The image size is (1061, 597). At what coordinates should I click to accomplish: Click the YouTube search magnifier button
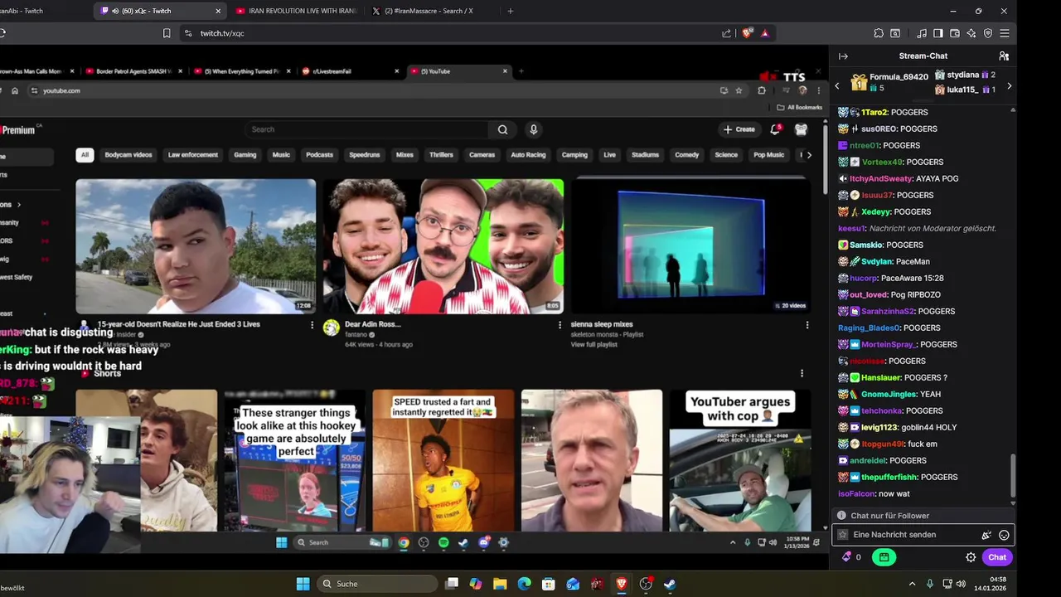[502, 129]
